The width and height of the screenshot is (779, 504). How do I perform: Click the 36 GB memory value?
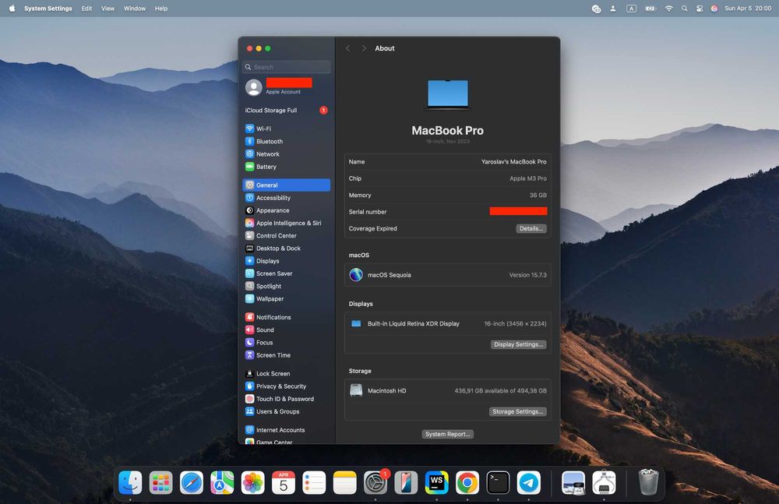538,196
